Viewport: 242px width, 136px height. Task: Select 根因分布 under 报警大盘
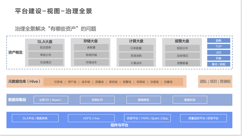coord(182,48)
